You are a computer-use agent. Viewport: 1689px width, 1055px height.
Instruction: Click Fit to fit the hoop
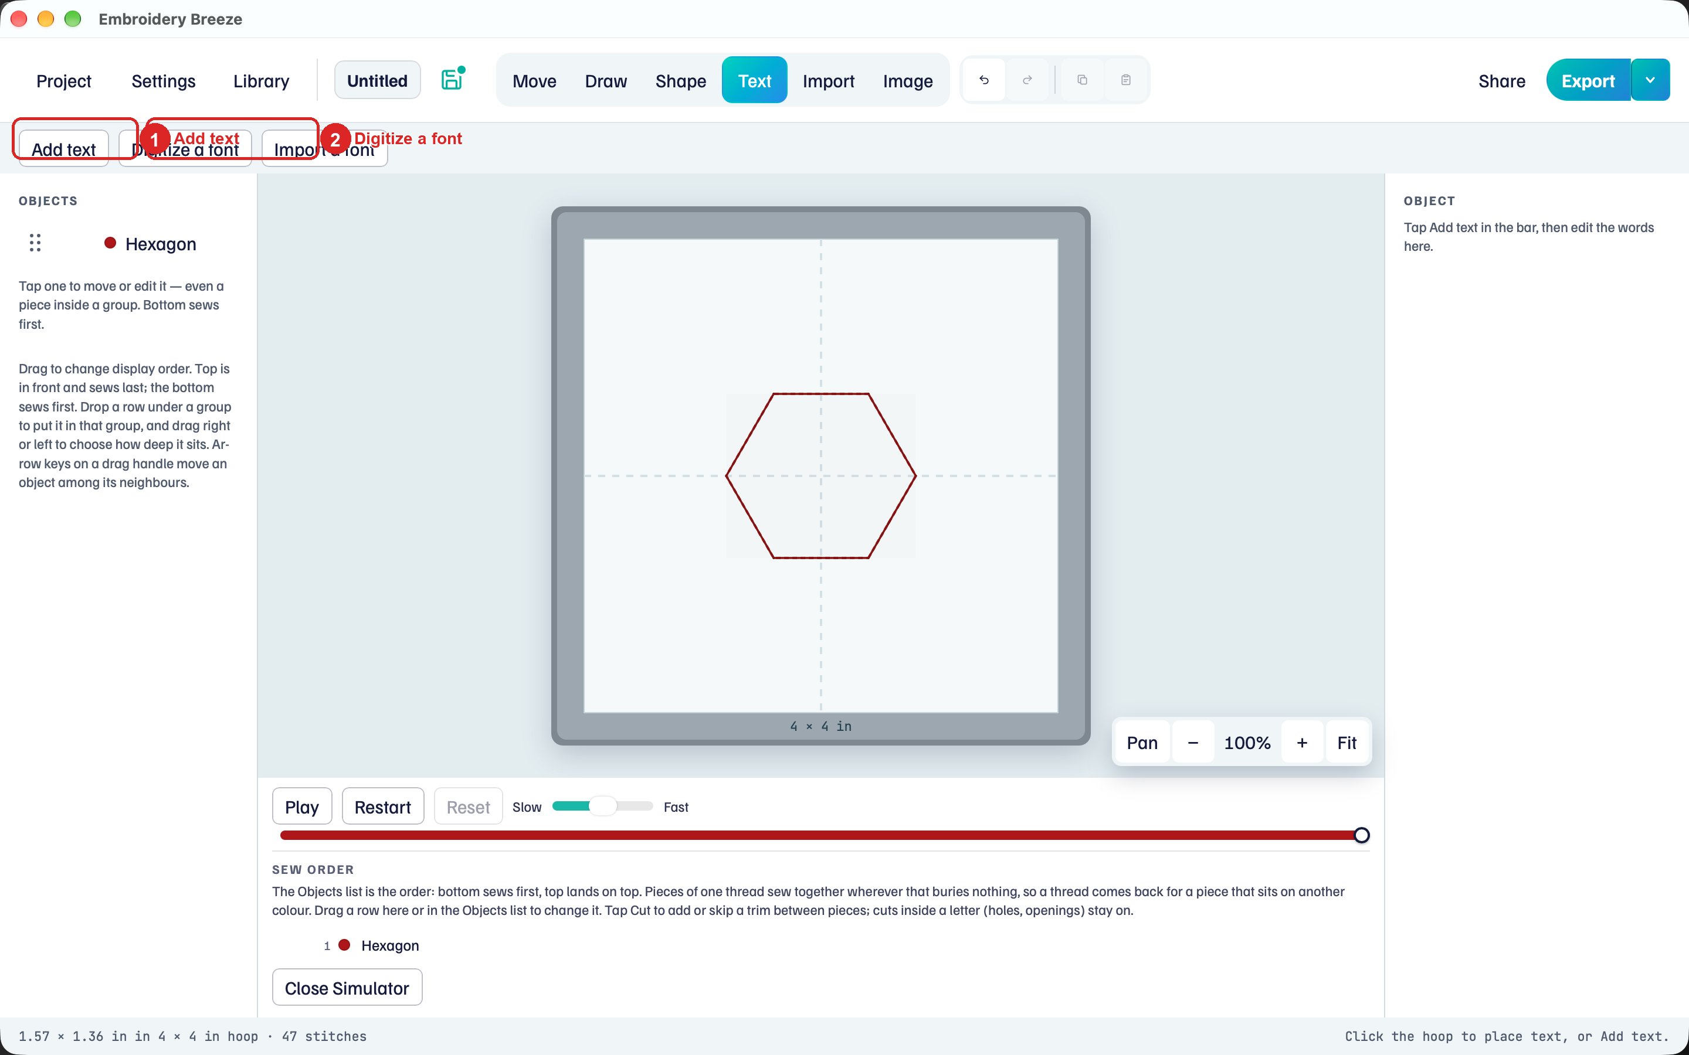pos(1347,743)
